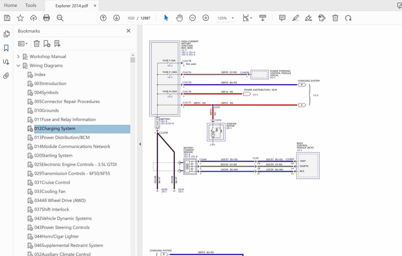This screenshot has width=402, height=256.
Task: Open 005Connector Repair Procedures bookmark
Action: [67, 102]
